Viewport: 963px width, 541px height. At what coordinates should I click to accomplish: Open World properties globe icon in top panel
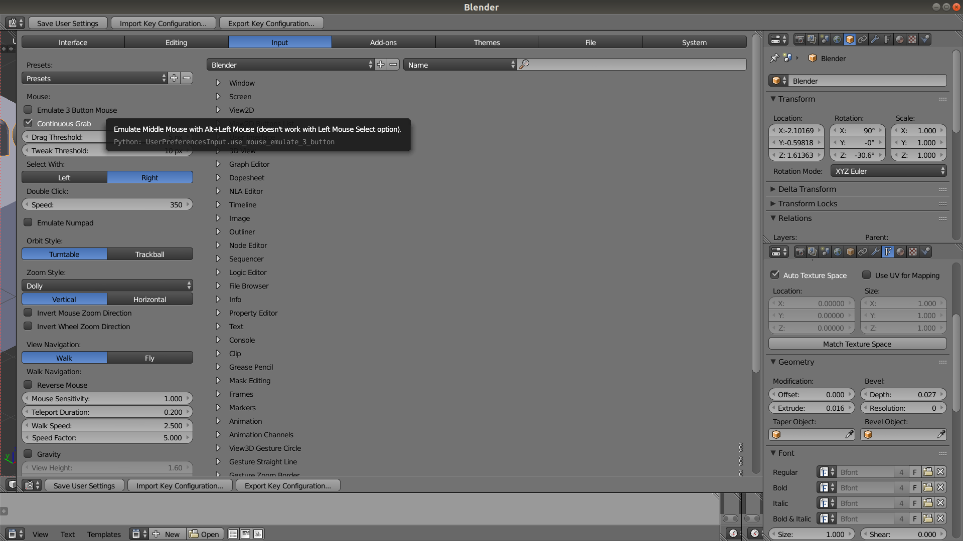tap(837, 39)
